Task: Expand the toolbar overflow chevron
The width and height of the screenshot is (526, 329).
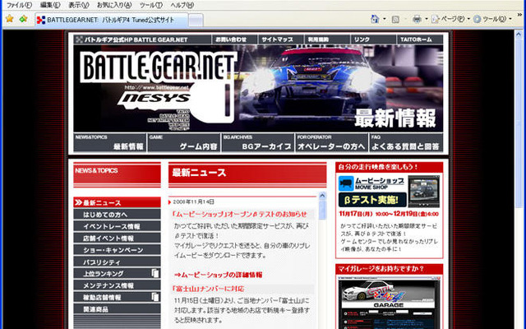Action: pos(519,16)
